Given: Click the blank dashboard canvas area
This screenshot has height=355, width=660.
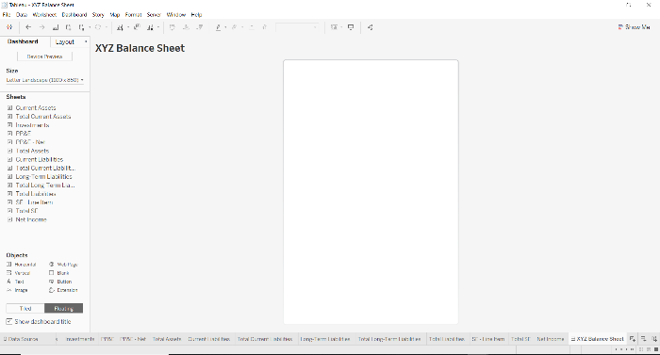Looking at the screenshot, I should (x=371, y=192).
